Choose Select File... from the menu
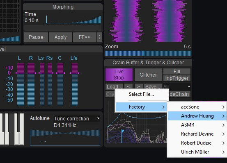 142,94
